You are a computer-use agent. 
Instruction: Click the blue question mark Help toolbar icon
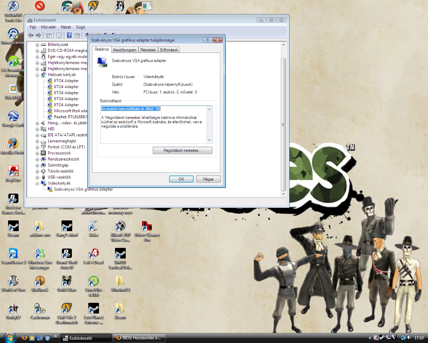69,35
